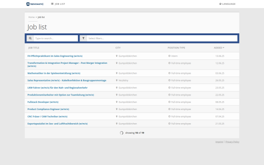This screenshot has width=264, height=165.
Task: Click position type icon in Sales Representative row
Action: 169,81
